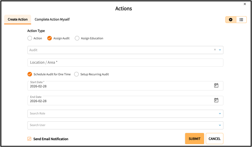Toggle the Send Email Notification checkbox
252x147 pixels.
(x=29, y=139)
